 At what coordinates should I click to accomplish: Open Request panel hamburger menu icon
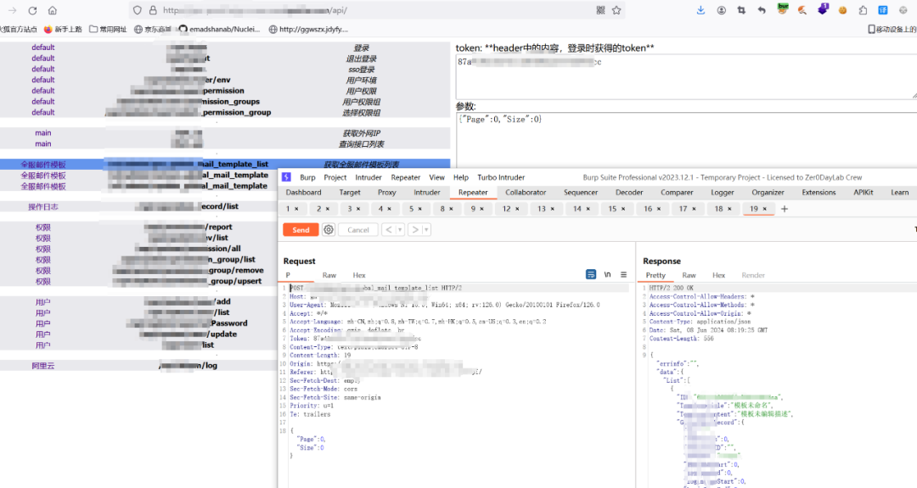tap(623, 275)
